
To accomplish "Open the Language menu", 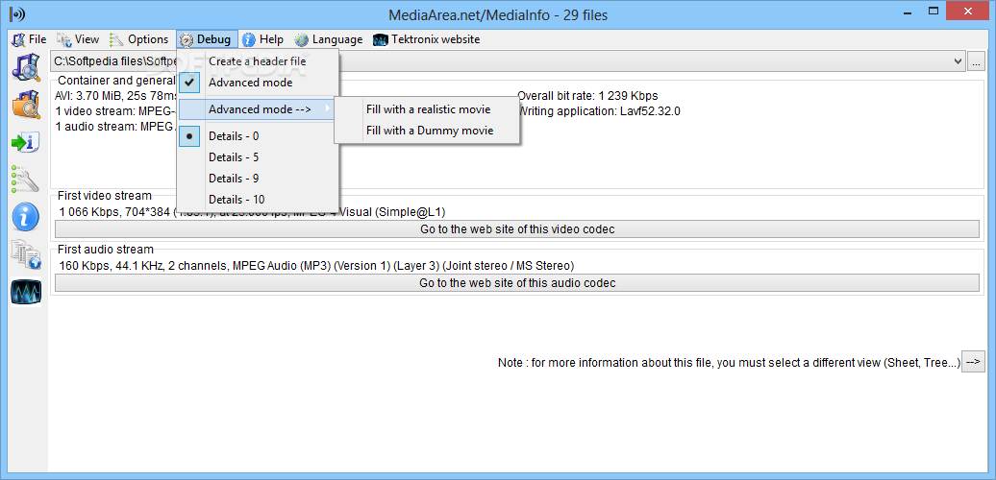I will (329, 39).
